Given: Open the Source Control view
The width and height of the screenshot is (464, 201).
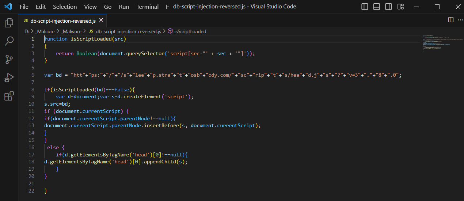Looking at the screenshot, I should [9, 60].
